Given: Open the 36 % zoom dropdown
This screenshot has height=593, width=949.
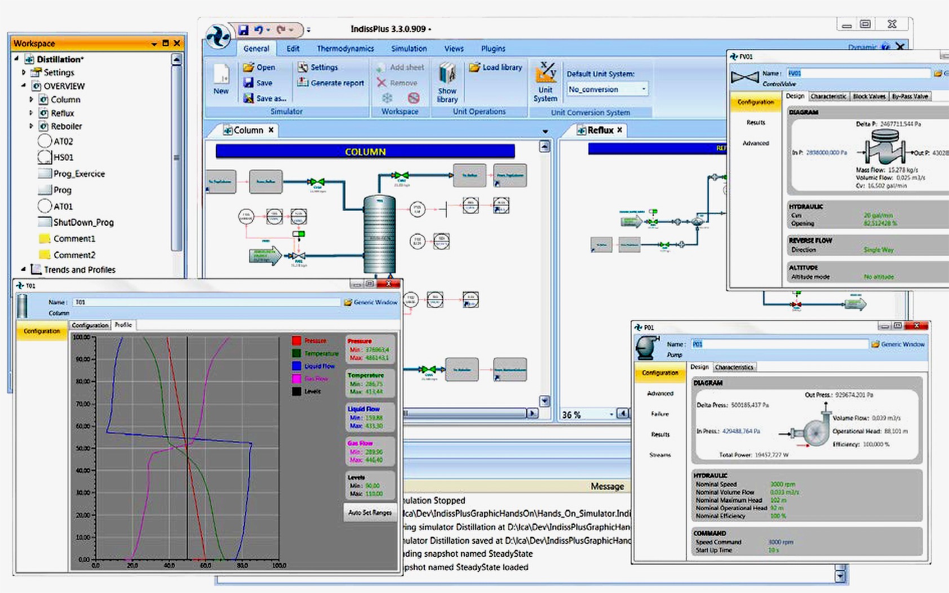Looking at the screenshot, I should 611,414.
